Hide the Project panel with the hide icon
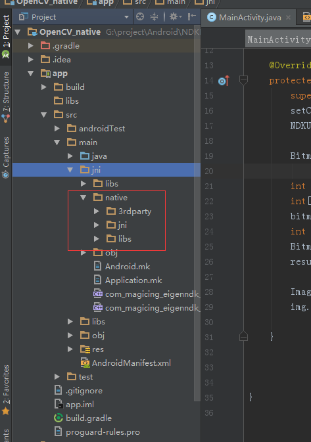The height and width of the screenshot is (442, 311). coord(192,16)
